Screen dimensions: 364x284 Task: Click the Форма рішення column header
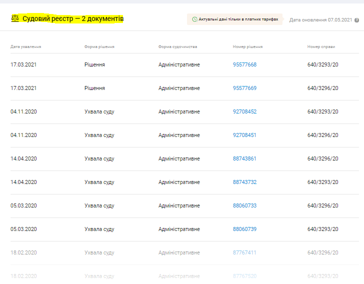tap(99, 47)
